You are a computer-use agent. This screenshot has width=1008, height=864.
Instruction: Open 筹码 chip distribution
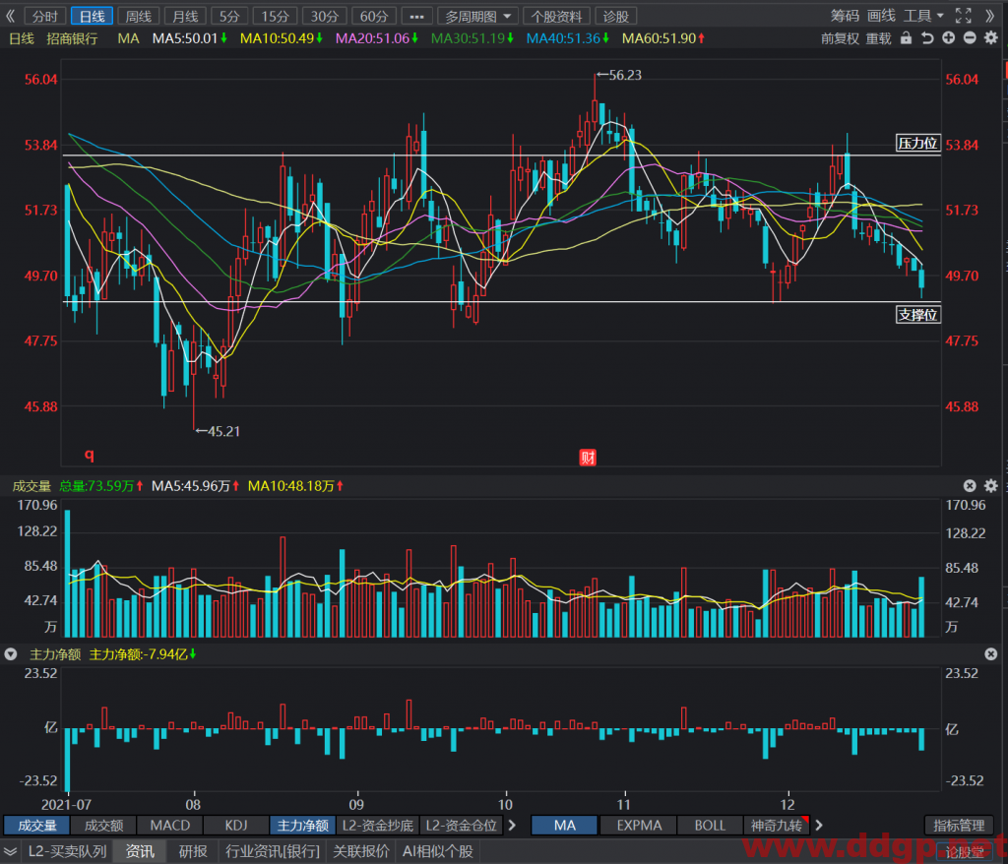click(x=844, y=16)
